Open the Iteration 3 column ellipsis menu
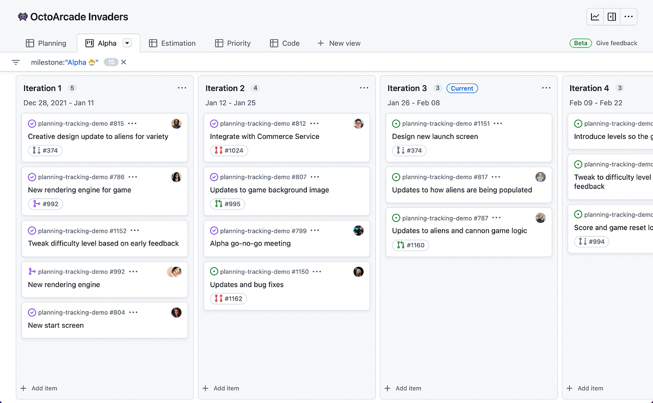The height and width of the screenshot is (403, 653). pos(546,87)
